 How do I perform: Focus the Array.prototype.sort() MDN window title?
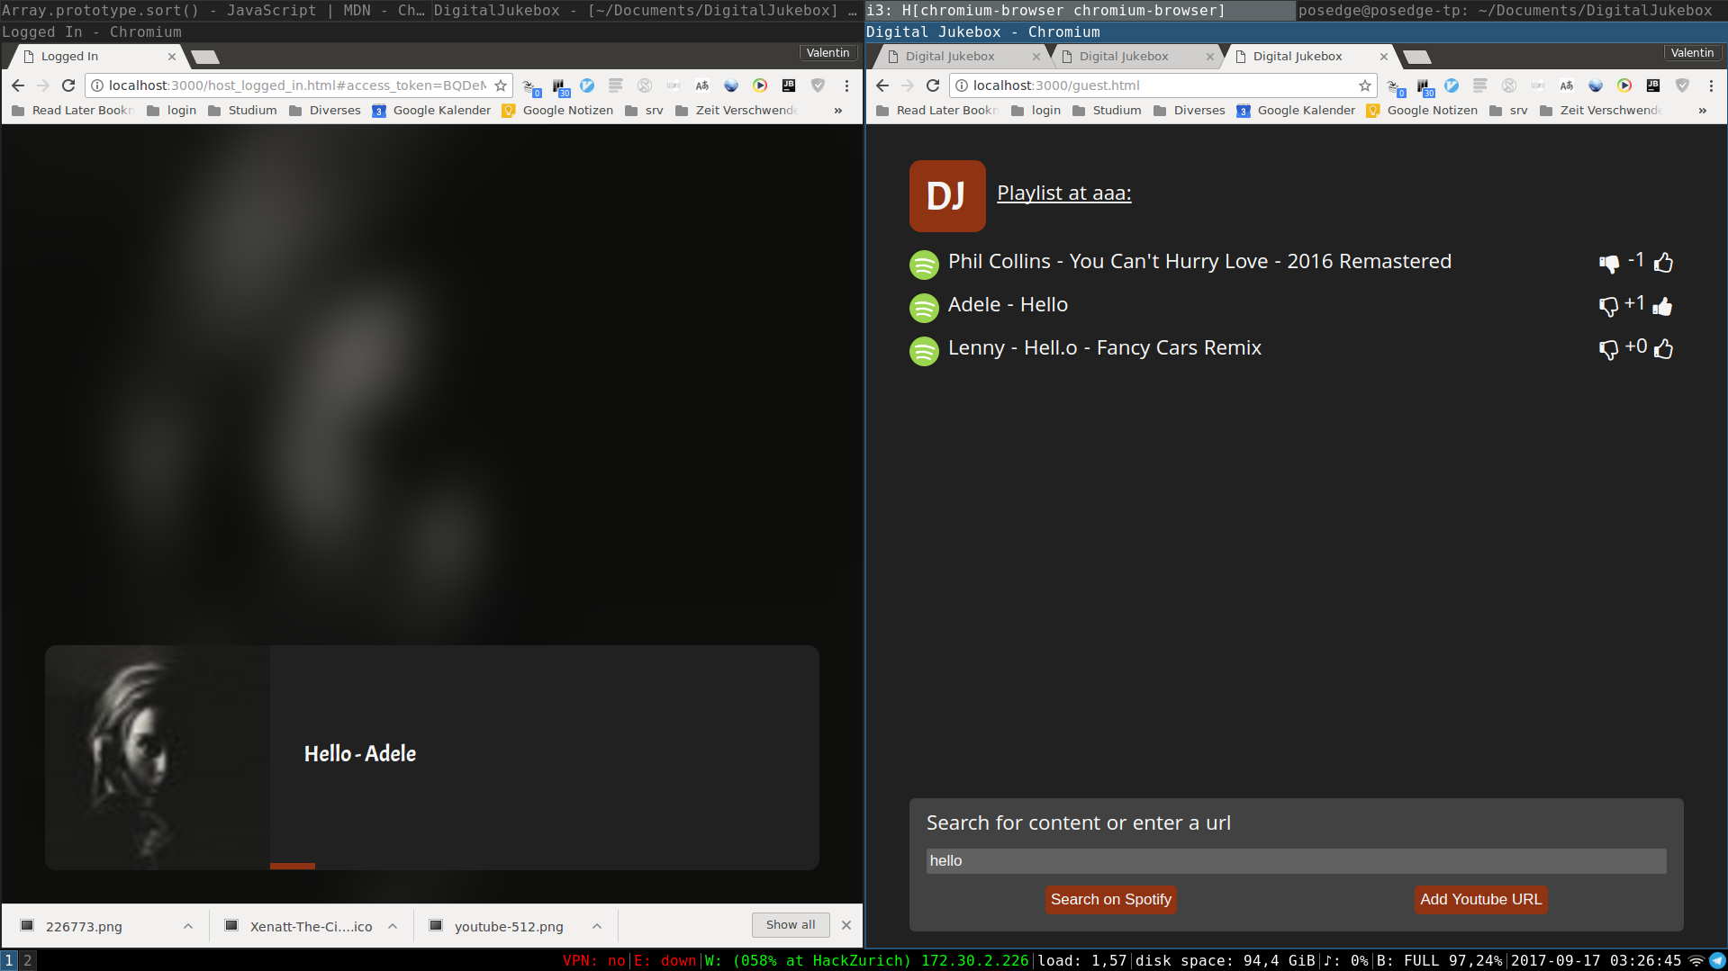click(x=215, y=10)
